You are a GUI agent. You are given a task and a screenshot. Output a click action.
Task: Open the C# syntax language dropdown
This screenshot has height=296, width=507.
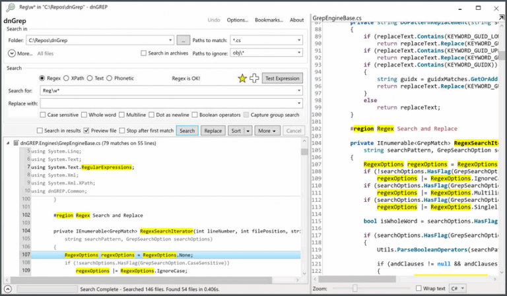457,289
